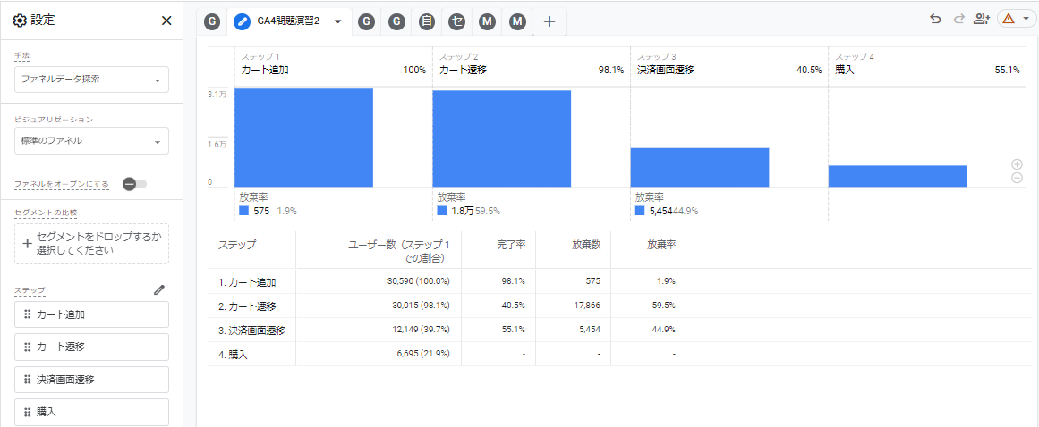Click ステップ 2 カート遷移 chart header
Viewport: 1039px width, 427px height.
tap(532, 64)
